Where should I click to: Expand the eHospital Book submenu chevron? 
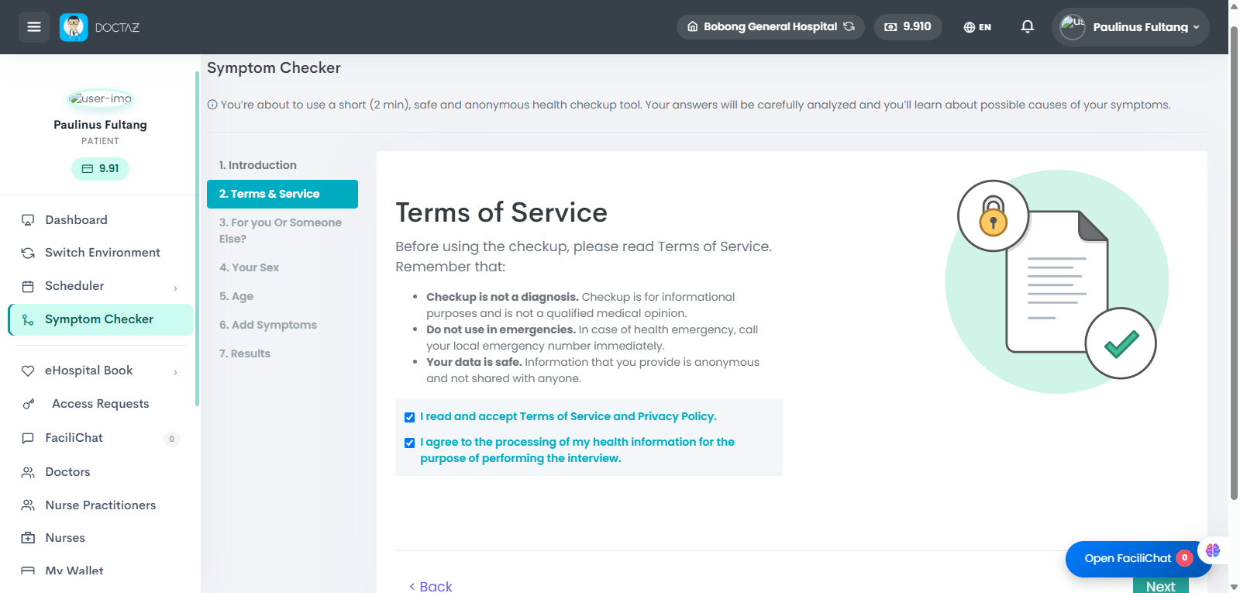tap(175, 372)
